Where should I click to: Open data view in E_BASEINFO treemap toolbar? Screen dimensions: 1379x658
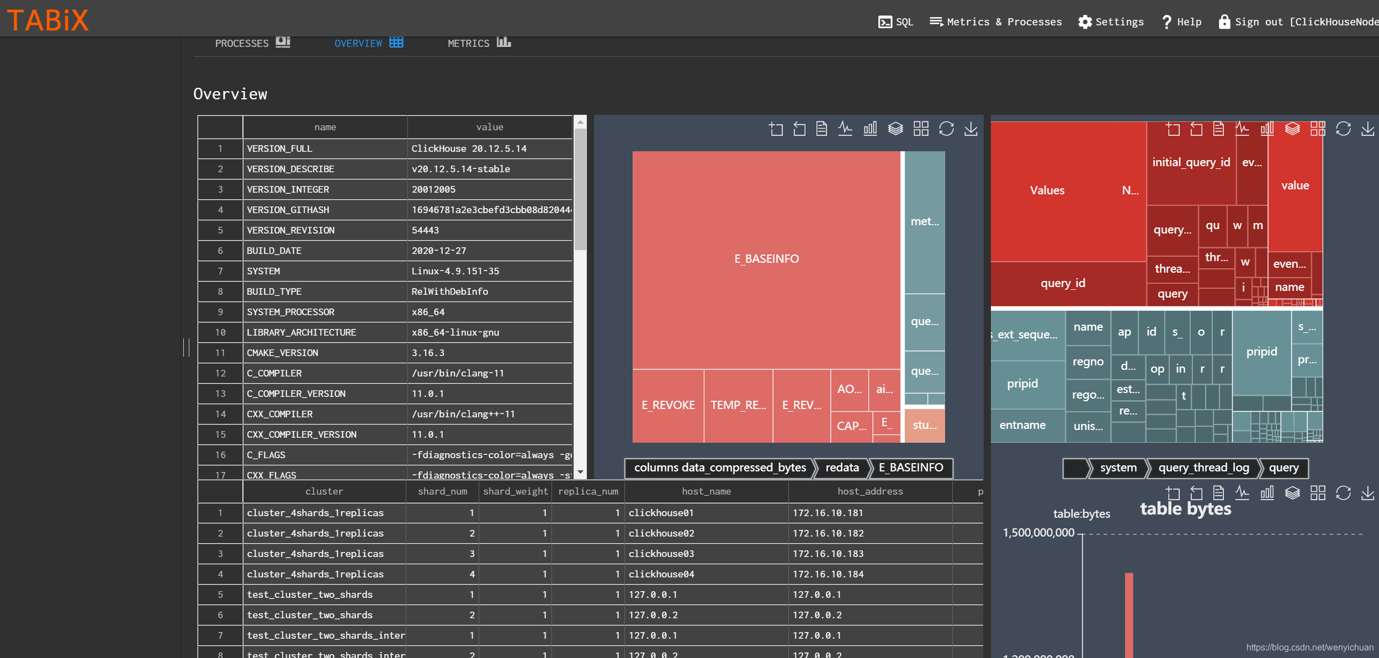[x=821, y=129]
